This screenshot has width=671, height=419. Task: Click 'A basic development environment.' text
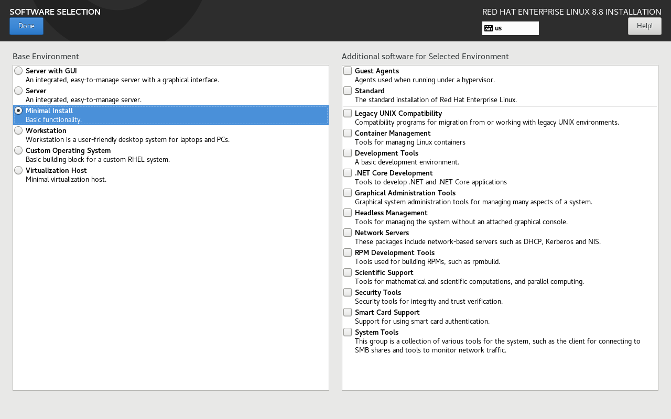(x=407, y=162)
